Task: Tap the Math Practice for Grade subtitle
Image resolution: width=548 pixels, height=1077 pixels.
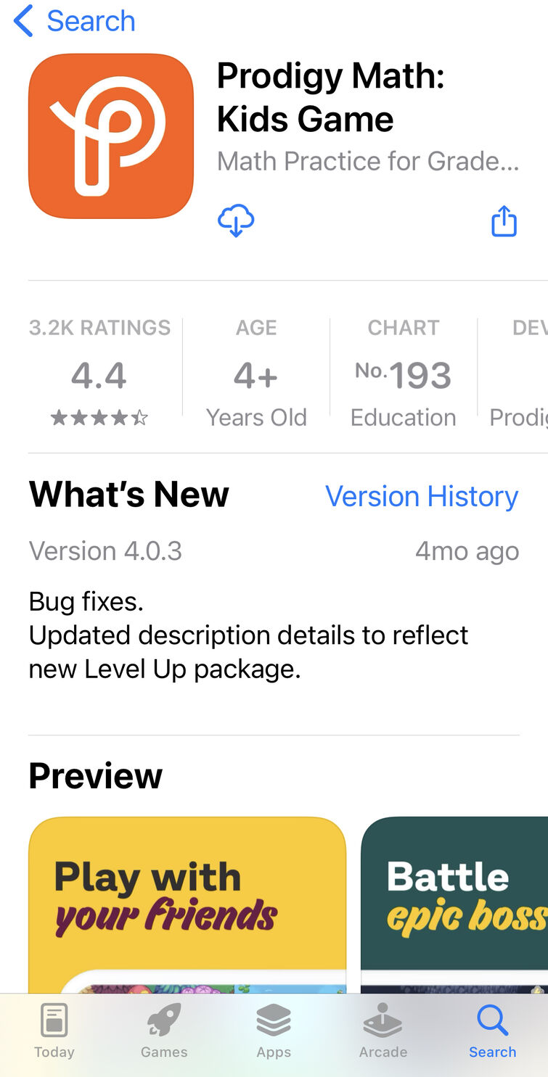Action: point(368,161)
